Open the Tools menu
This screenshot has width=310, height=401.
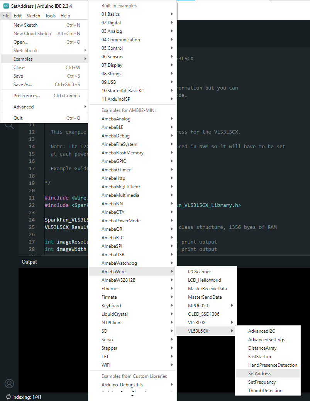50,16
